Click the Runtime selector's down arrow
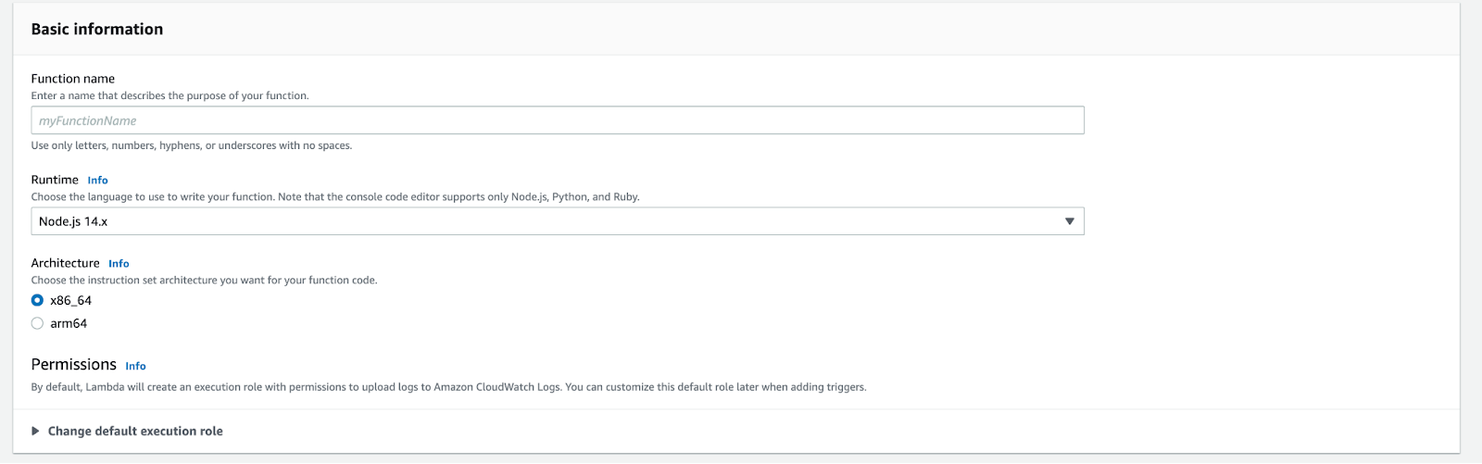This screenshot has height=464, width=1482. 1069,221
